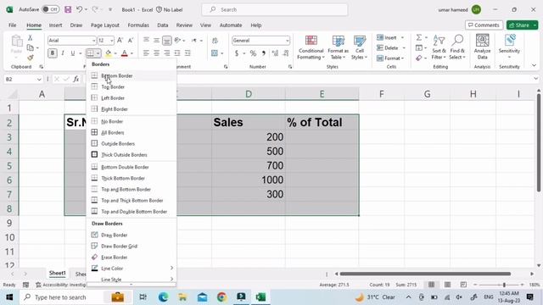Toggle center horizontal alignment
Screen dimensions: 543x305
click(x=156, y=53)
